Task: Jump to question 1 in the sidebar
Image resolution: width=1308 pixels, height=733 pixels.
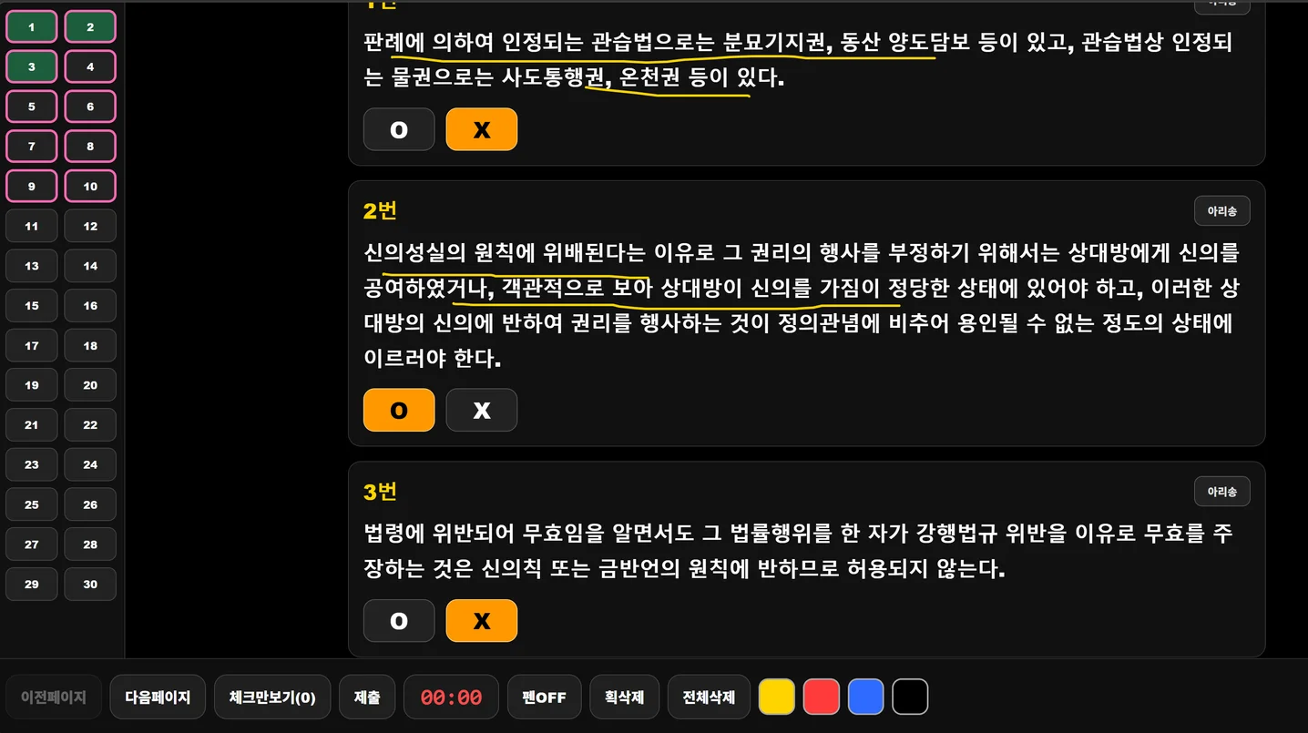Action: coord(32,27)
